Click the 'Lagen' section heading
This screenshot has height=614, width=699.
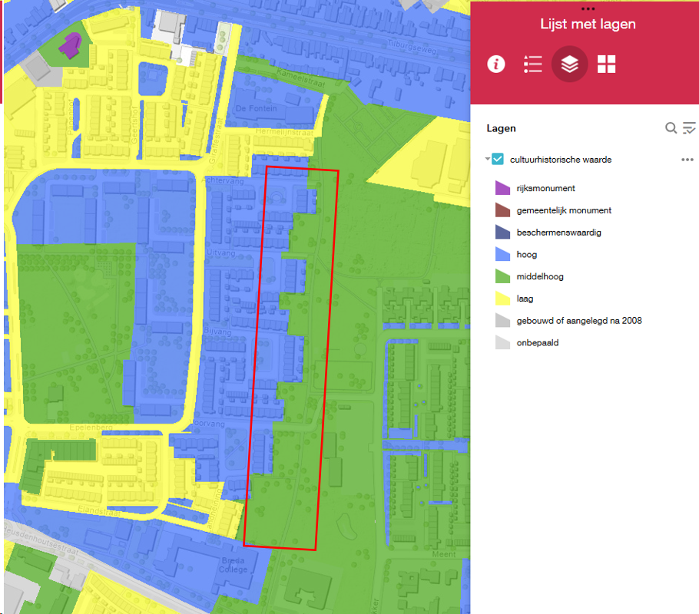[x=501, y=128]
